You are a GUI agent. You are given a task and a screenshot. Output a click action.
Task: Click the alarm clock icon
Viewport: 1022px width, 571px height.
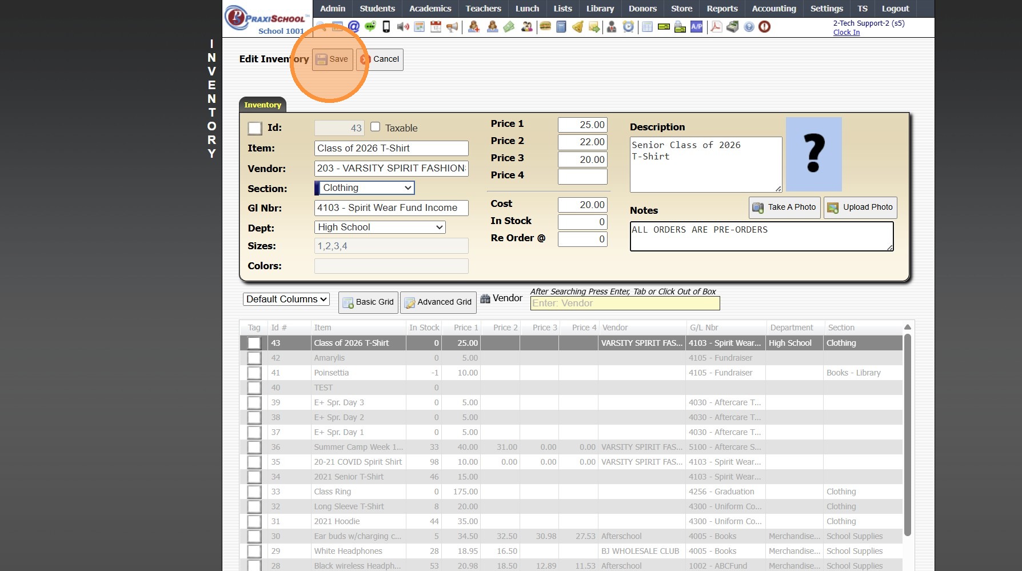point(628,27)
